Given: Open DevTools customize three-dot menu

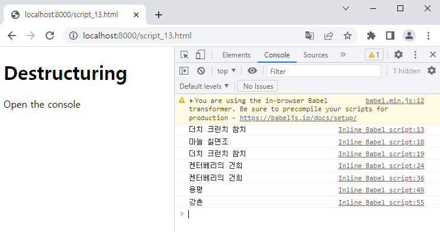Looking at the screenshot, I should click(x=415, y=54).
